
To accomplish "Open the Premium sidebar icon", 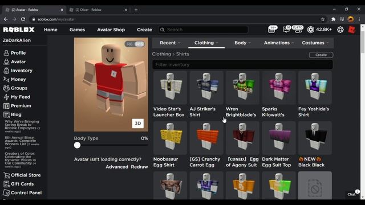I will [6, 106].
